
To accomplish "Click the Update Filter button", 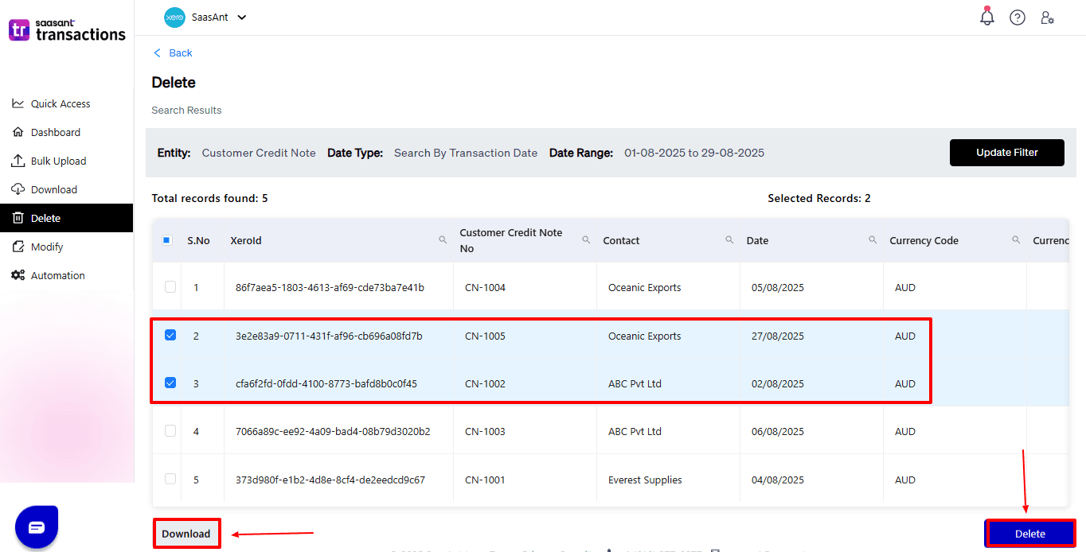I will 1006,153.
